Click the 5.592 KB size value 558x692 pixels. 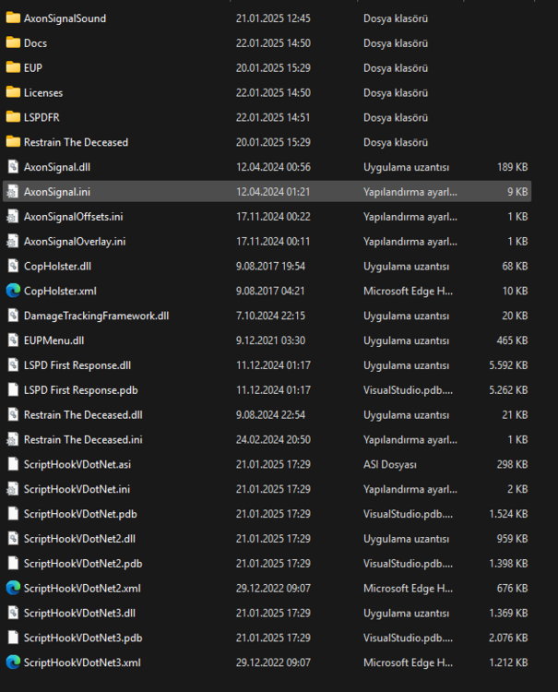(508, 365)
